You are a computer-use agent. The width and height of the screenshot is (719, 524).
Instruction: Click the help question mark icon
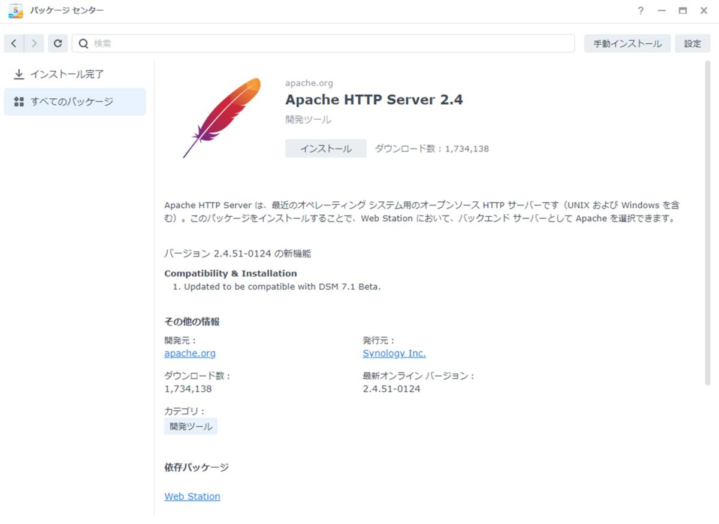pos(641,11)
